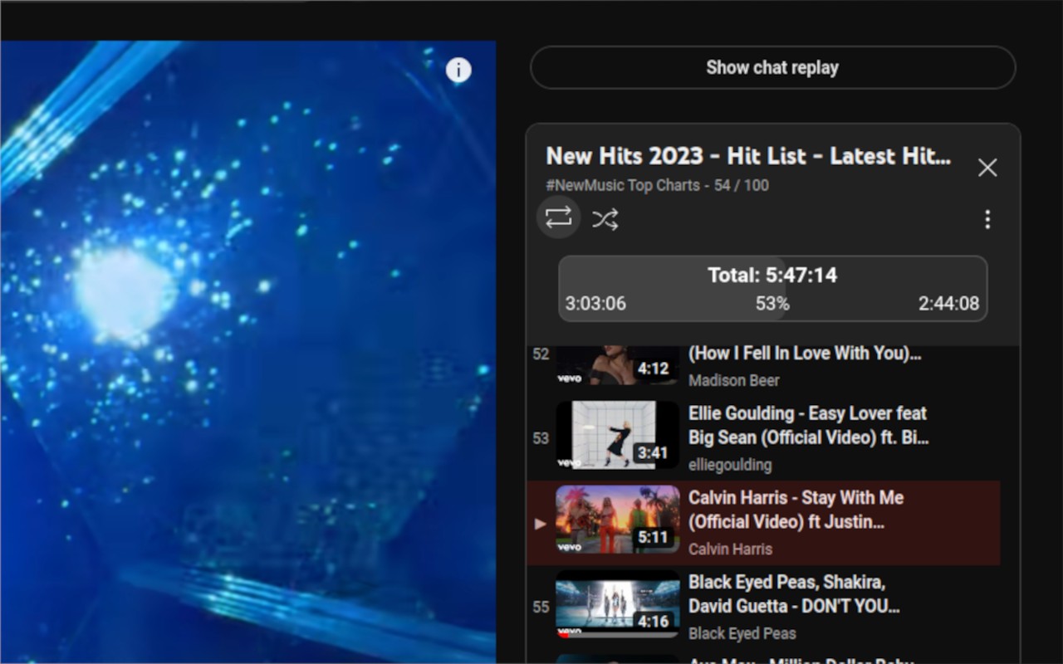Click the now-playing arrow indicator
This screenshot has height=664, width=1063.
pyautogui.click(x=541, y=524)
